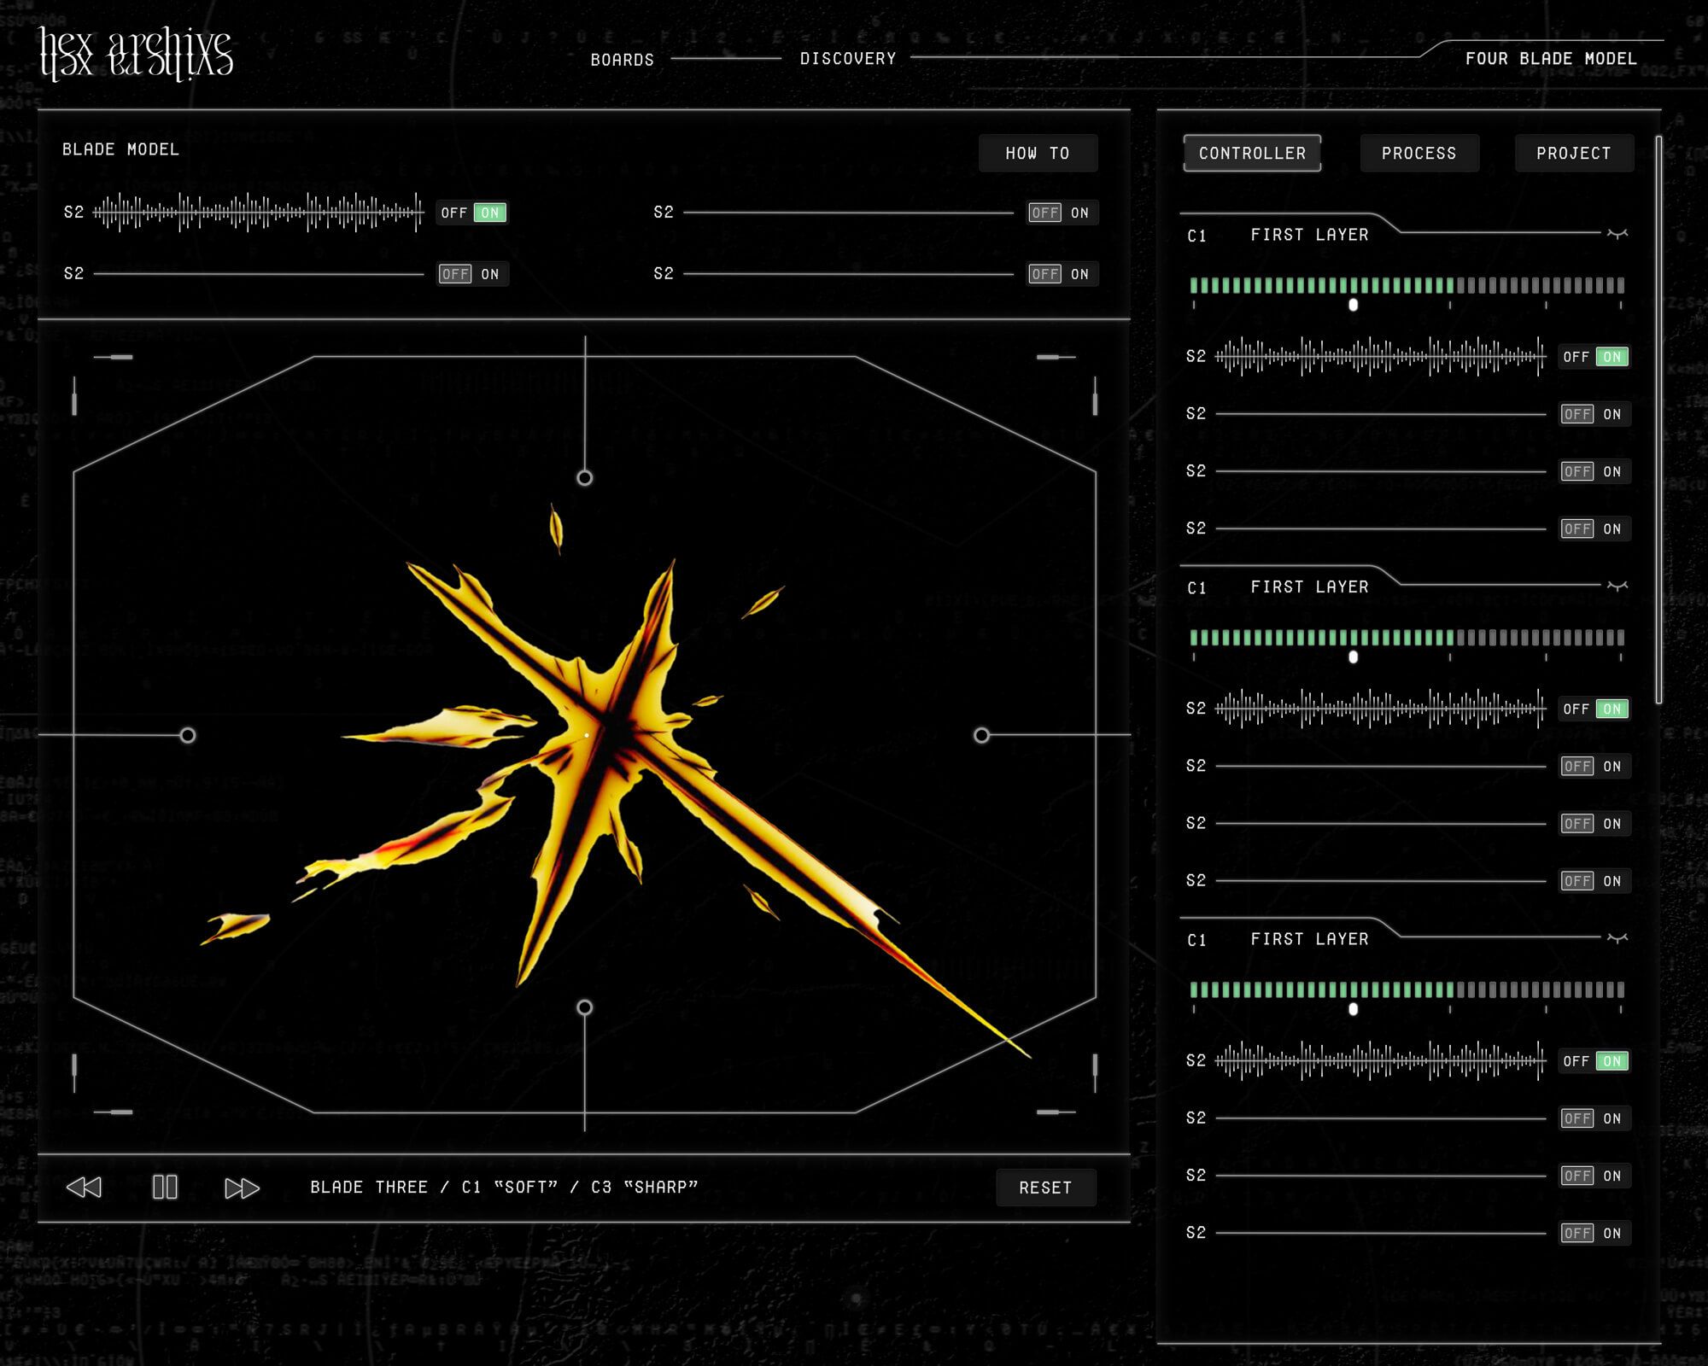Switch to the Process tab
Screen dimensions: 1708x1366
(1418, 154)
